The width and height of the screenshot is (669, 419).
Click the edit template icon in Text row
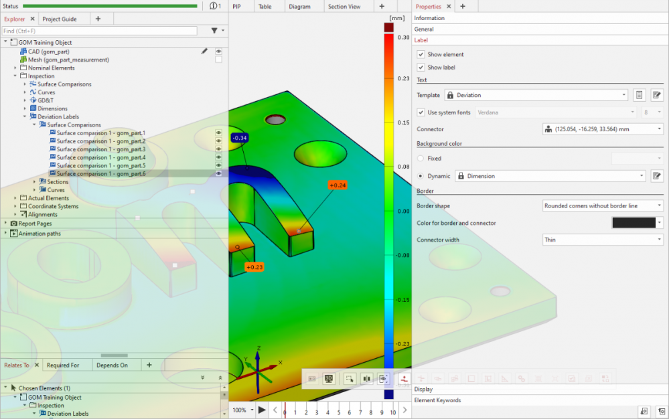(656, 95)
